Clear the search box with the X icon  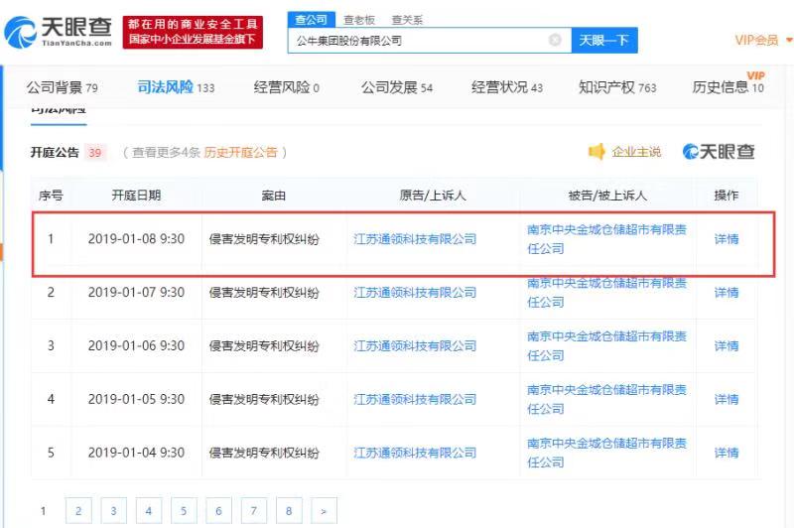(555, 40)
